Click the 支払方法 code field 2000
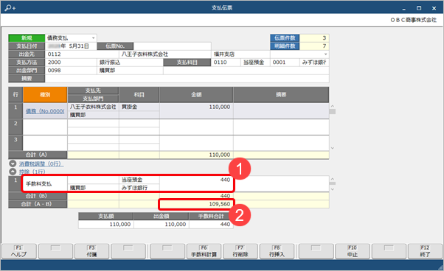 (x=71, y=62)
